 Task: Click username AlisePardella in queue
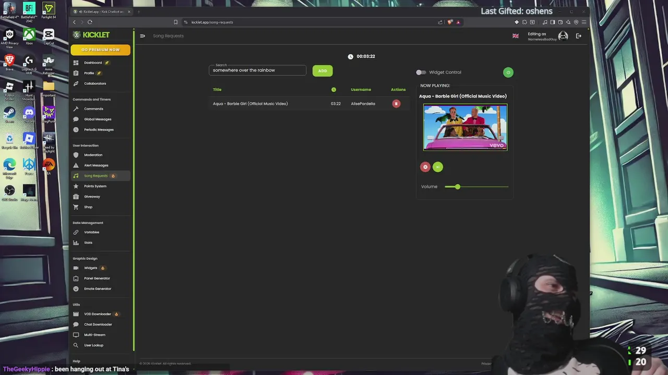pos(363,104)
